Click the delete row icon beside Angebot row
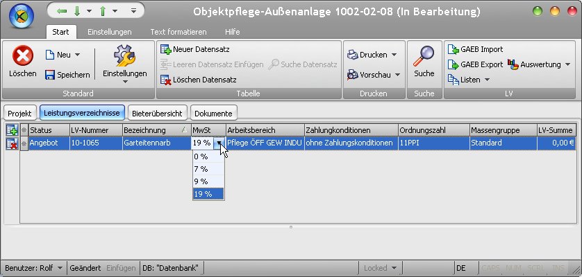The height and width of the screenshot is (277, 582). (x=12, y=143)
